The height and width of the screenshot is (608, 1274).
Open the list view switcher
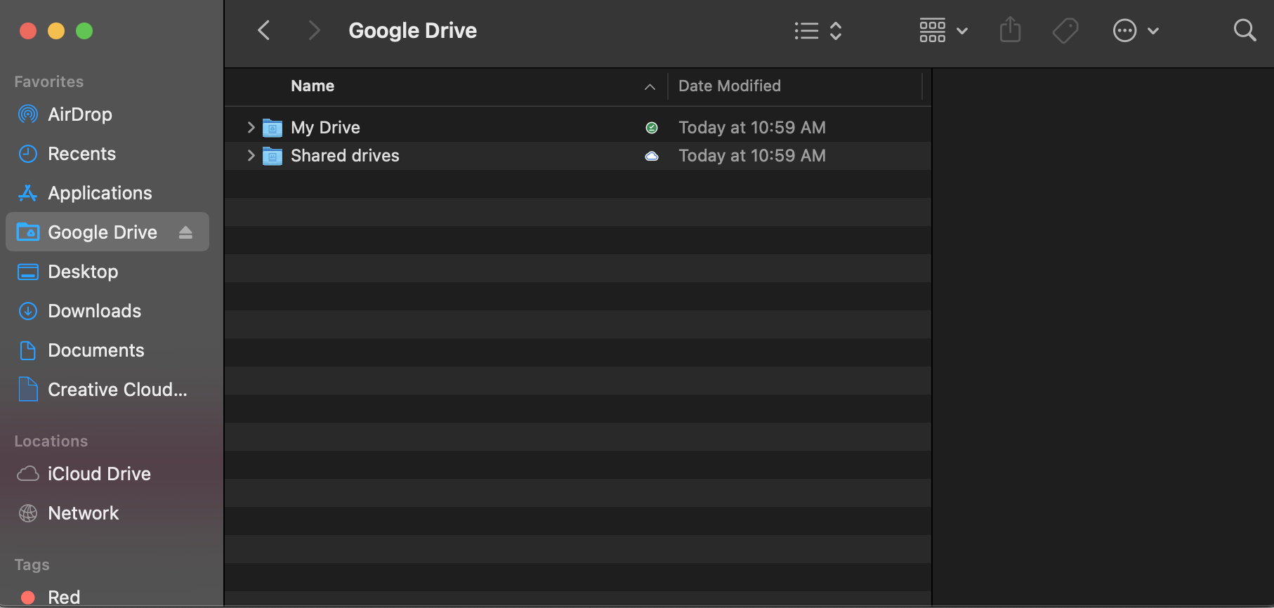(818, 30)
